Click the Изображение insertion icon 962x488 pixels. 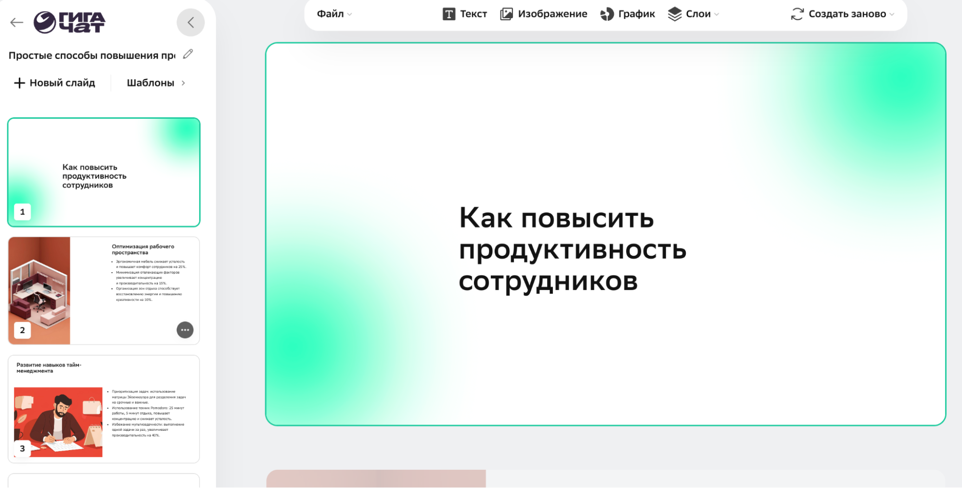(506, 14)
